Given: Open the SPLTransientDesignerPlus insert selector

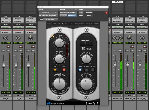Looking at the screenshot, I should [48, 15].
